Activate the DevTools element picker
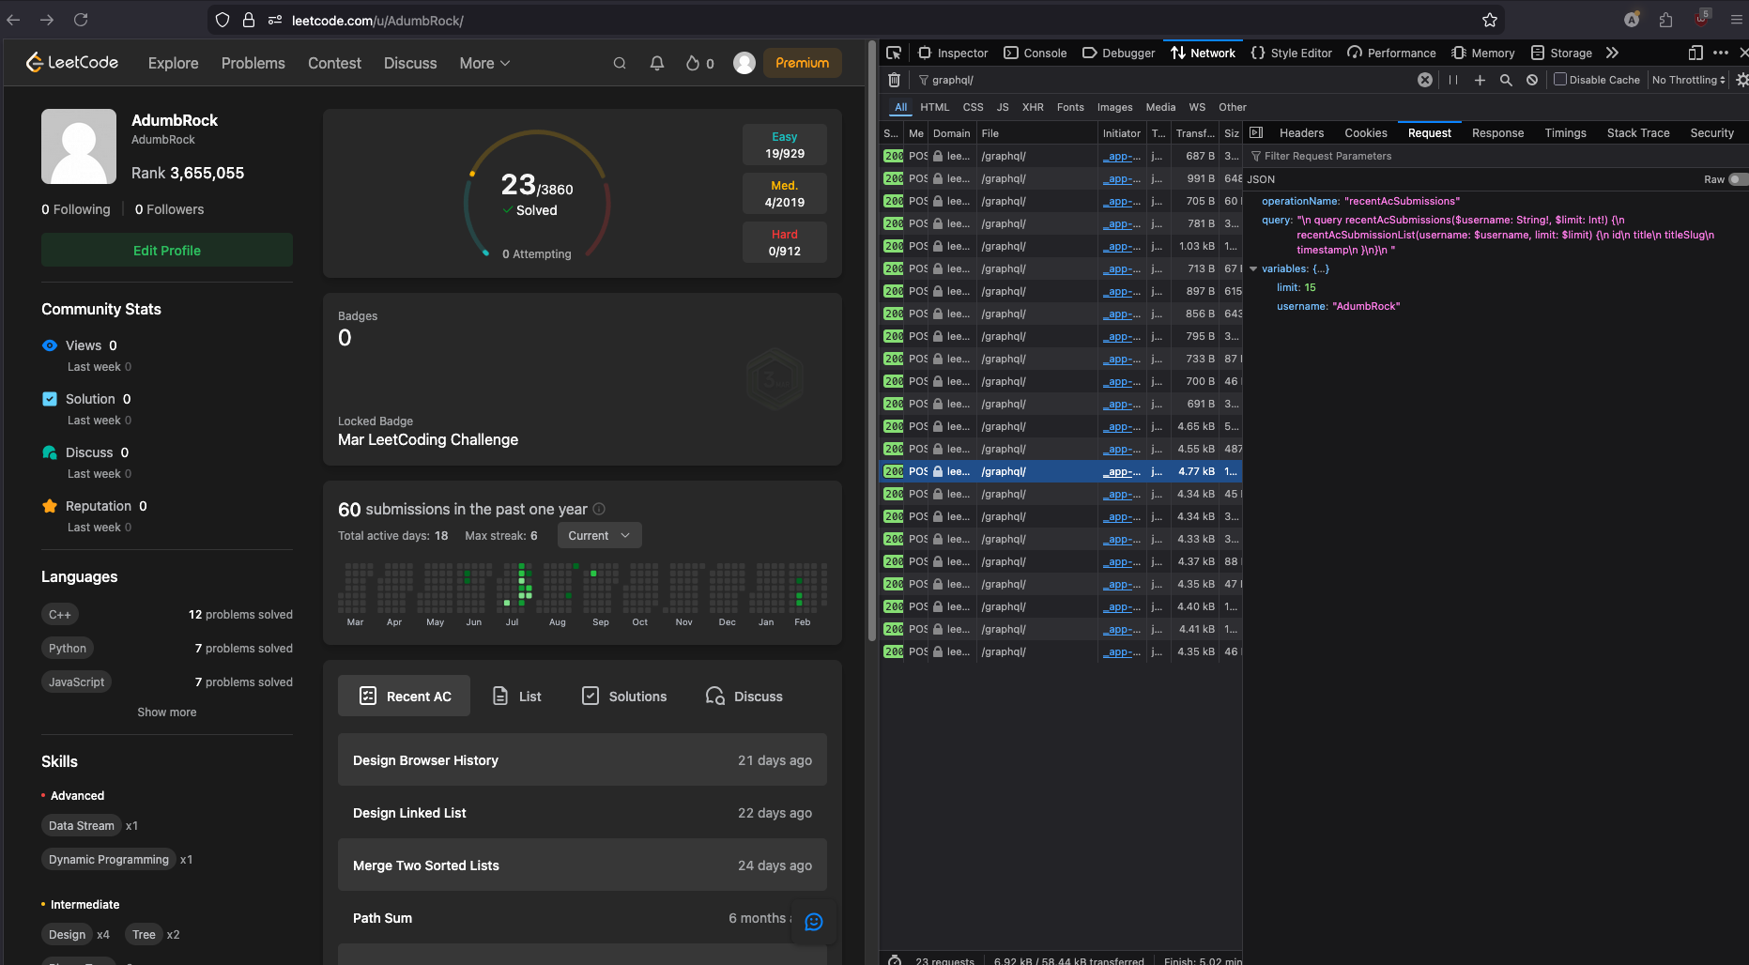This screenshot has height=965, width=1749. [x=894, y=53]
